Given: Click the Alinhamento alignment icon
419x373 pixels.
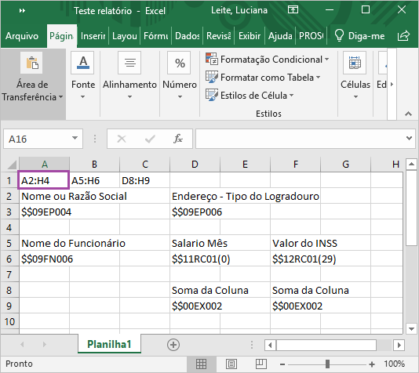Looking at the screenshot, I should click(x=129, y=63).
